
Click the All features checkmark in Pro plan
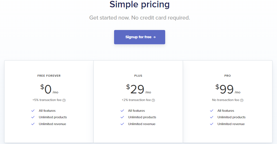(x=211, y=111)
